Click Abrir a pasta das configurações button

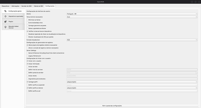click(112, 106)
